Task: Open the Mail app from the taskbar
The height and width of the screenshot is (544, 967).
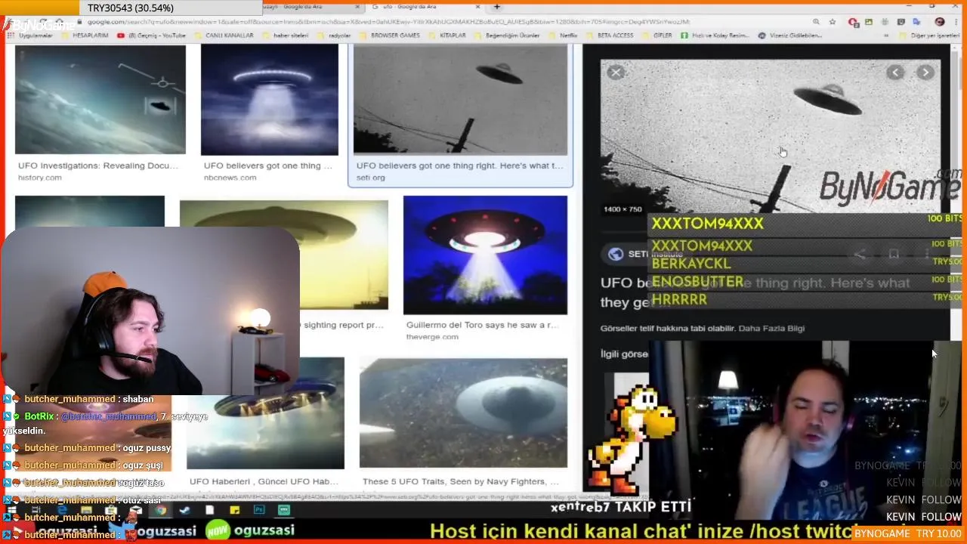Action: coord(136,510)
